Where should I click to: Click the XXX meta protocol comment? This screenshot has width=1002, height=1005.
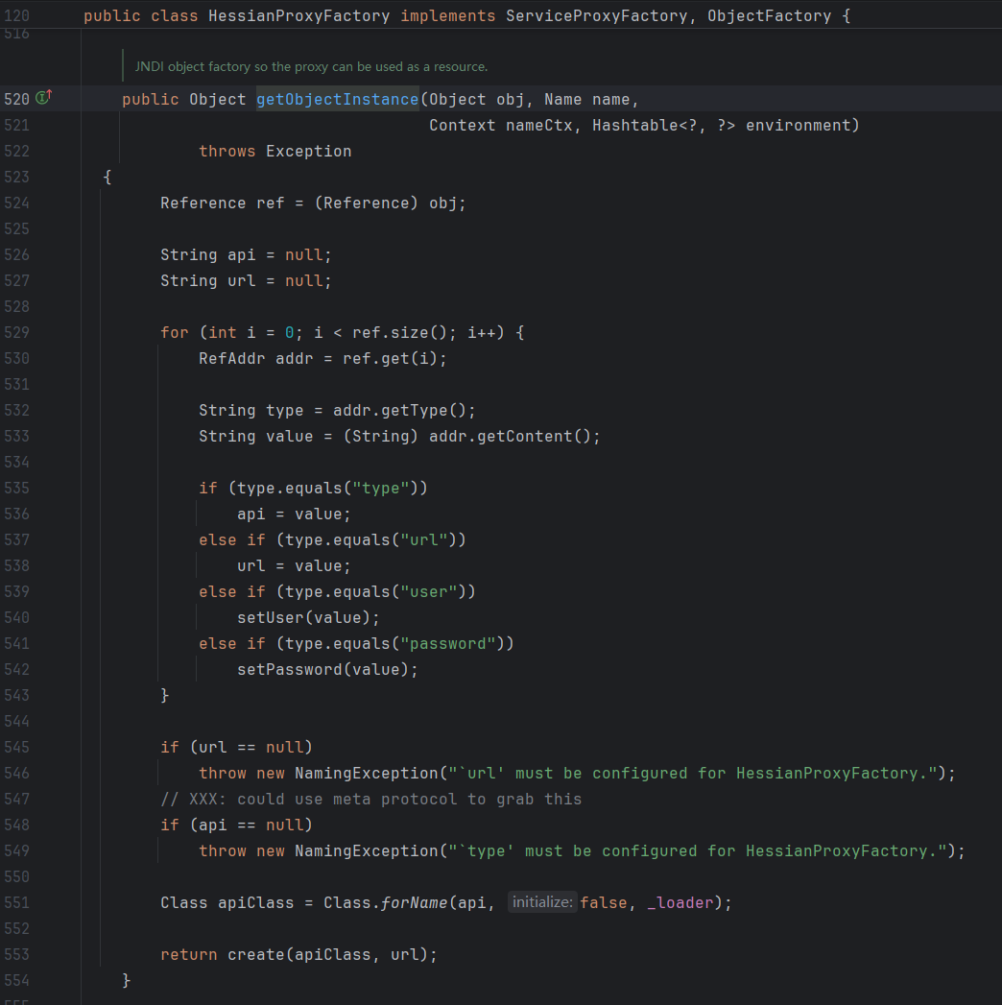point(370,800)
